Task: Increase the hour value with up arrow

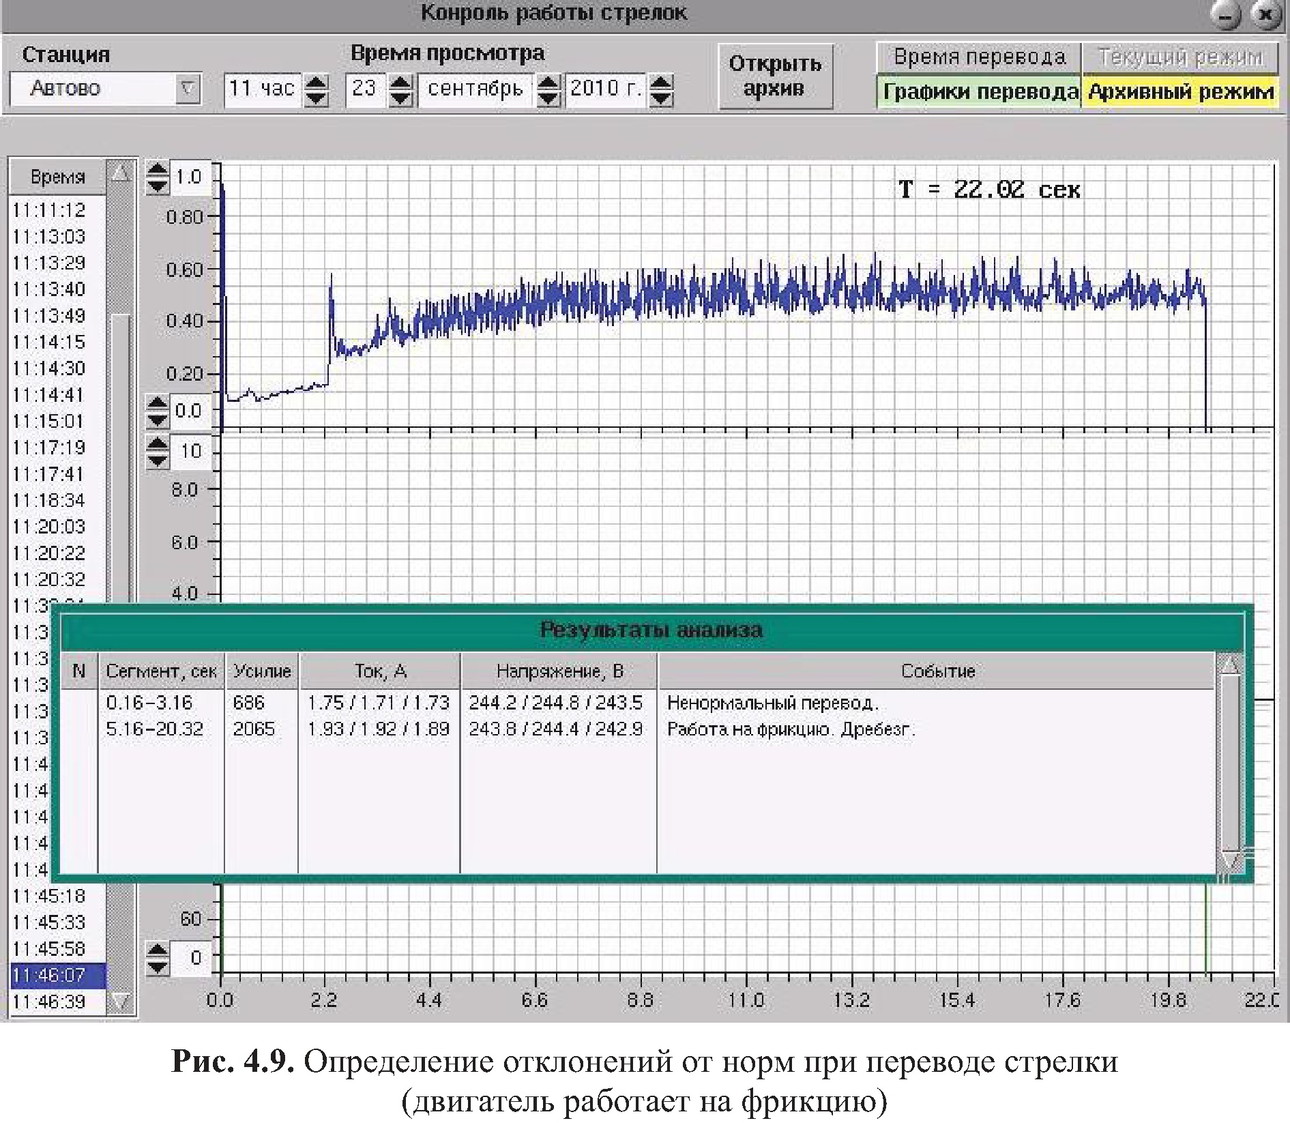Action: (x=315, y=82)
